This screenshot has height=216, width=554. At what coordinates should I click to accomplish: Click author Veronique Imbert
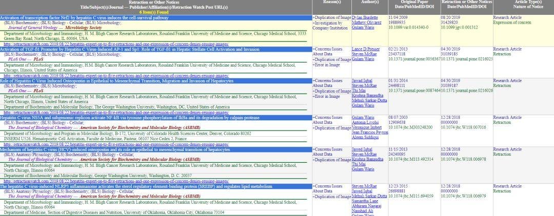coord(366,127)
